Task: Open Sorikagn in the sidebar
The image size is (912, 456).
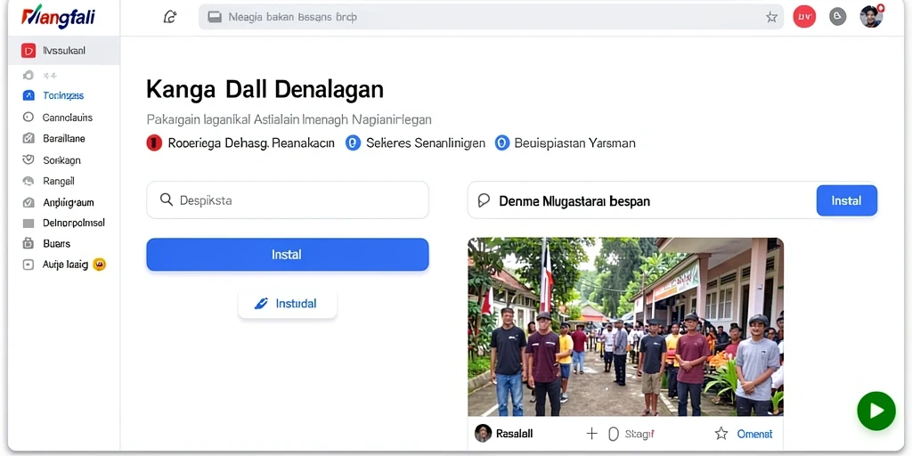Action: [61, 160]
